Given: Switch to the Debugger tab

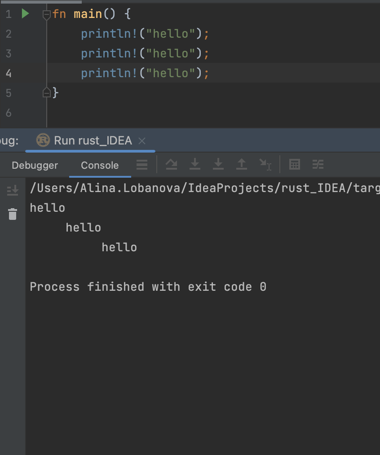Looking at the screenshot, I should tap(35, 165).
